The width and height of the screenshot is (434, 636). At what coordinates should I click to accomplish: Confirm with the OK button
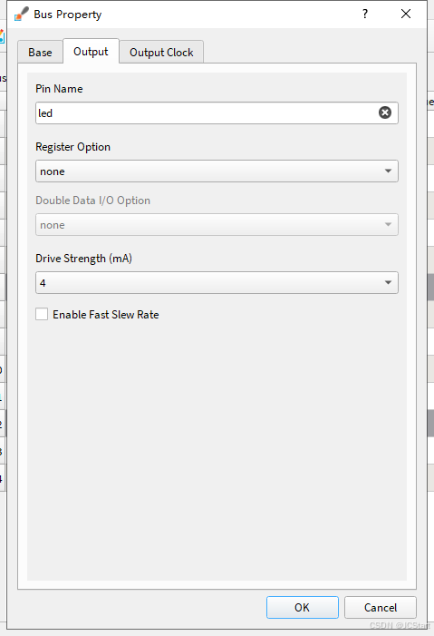click(303, 607)
